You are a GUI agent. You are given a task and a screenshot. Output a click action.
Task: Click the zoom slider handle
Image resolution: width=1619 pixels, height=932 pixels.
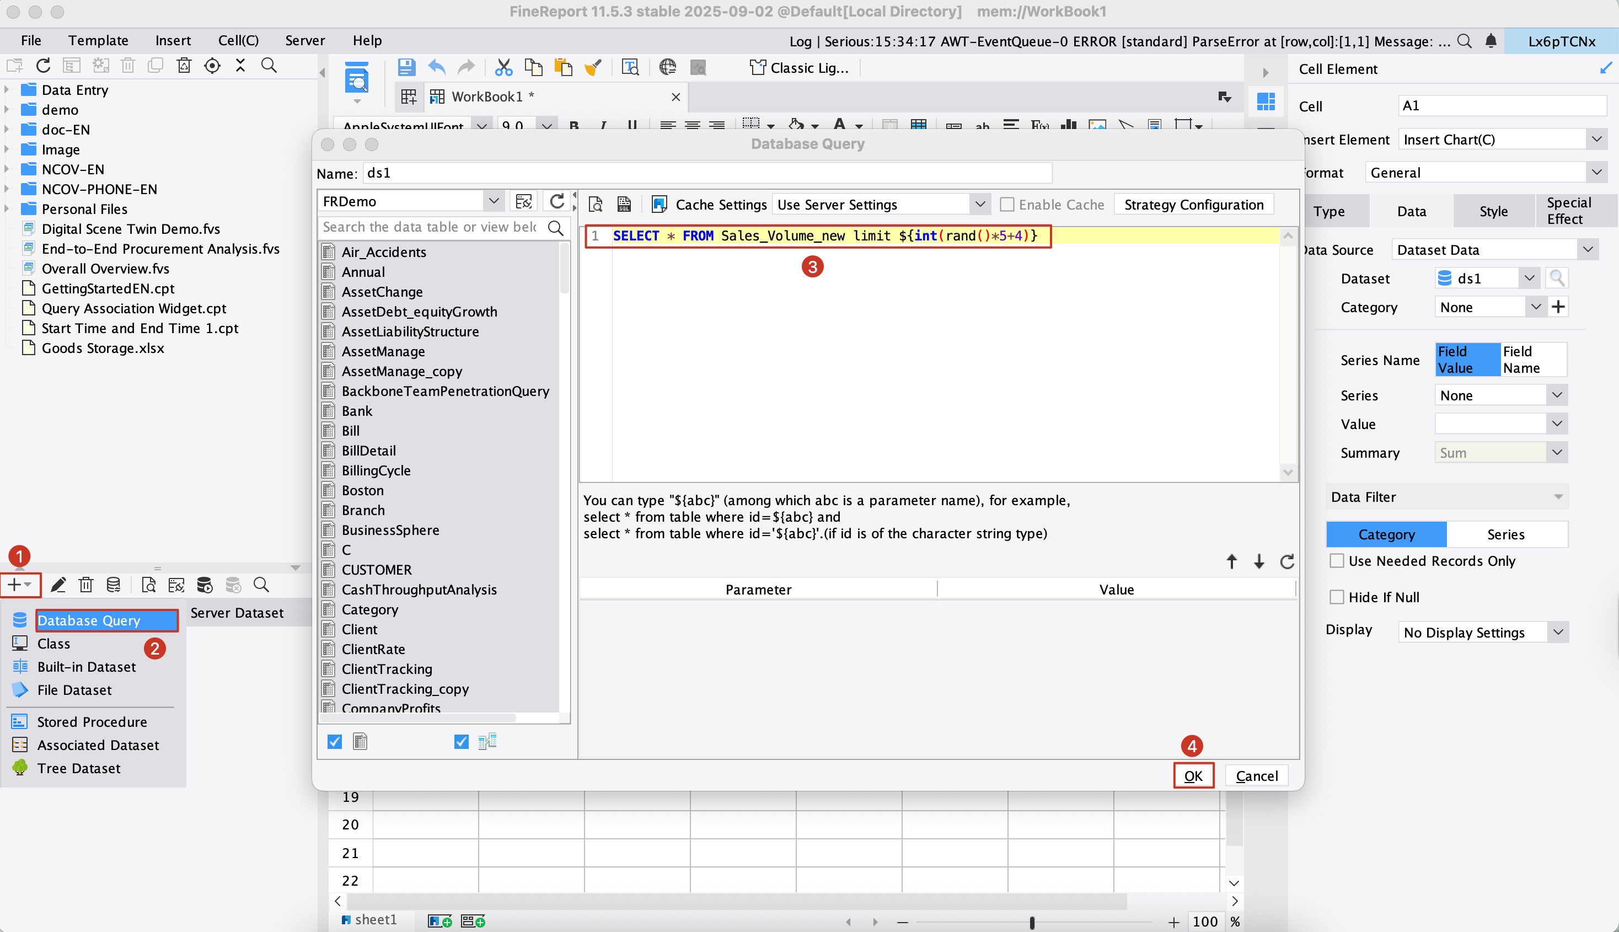pyautogui.click(x=1032, y=922)
